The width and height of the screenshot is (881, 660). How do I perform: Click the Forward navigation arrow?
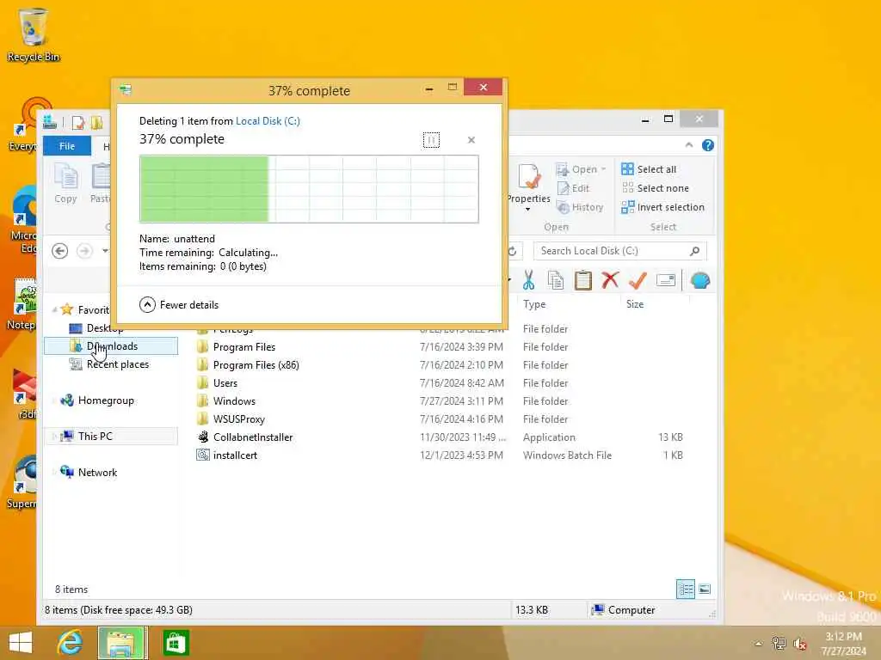85,251
